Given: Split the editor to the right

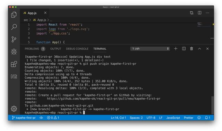Looking at the screenshot, I should click(x=199, y=13).
